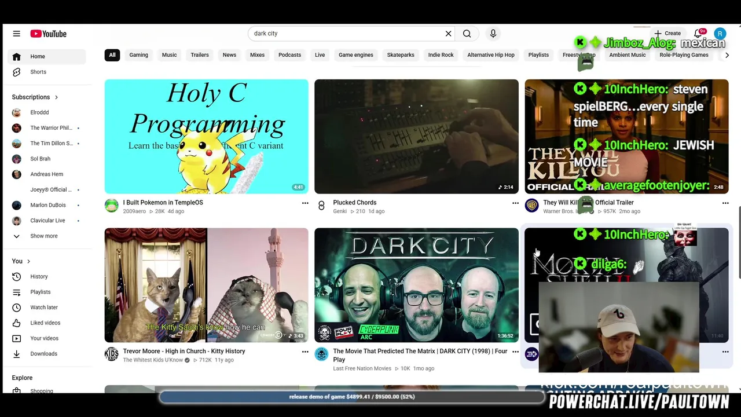This screenshot has height=417, width=741.
Task: Open Holy C Programming video thumbnail
Action: tap(206, 136)
